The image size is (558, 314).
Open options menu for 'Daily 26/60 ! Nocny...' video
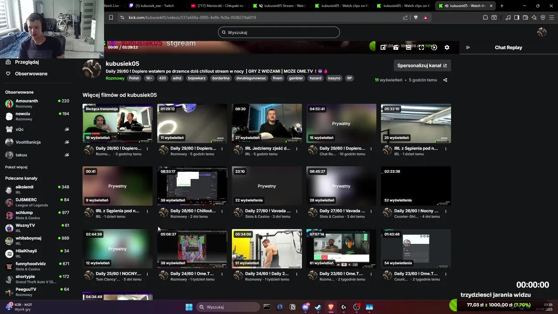tap(446, 211)
